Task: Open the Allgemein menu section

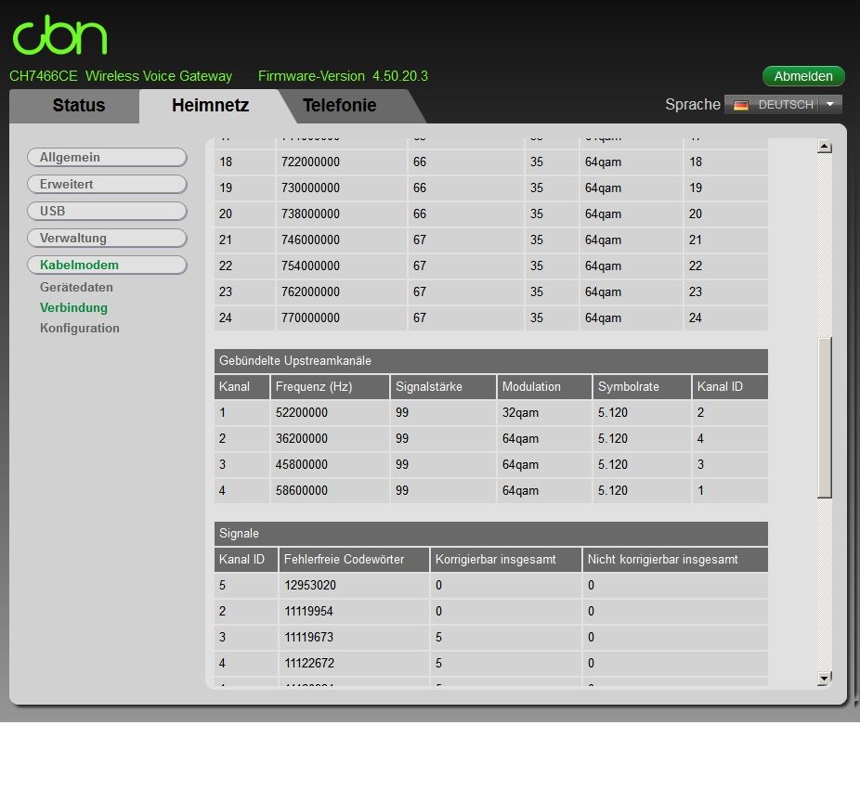Action: pyautogui.click(x=107, y=157)
